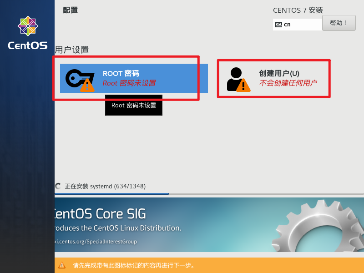Select the cn keyboard layout indicator
Viewport: 364px width, 273px height.
coord(298,25)
